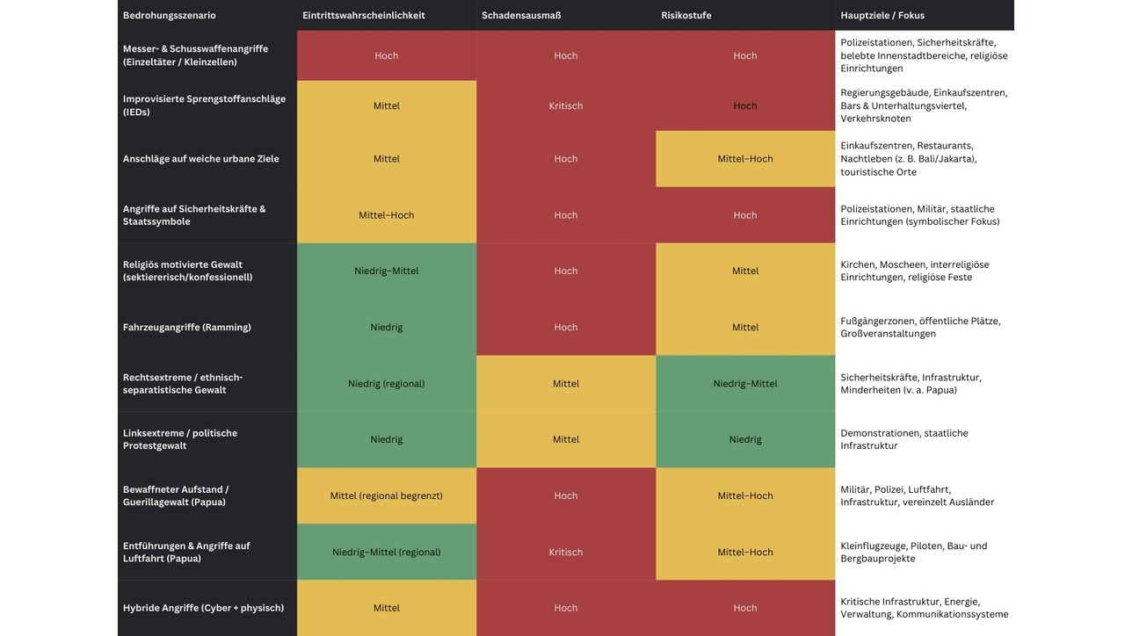
Task: Click the Demonstrationen, staatliche Infrastruktur cell
Action: tap(904, 439)
